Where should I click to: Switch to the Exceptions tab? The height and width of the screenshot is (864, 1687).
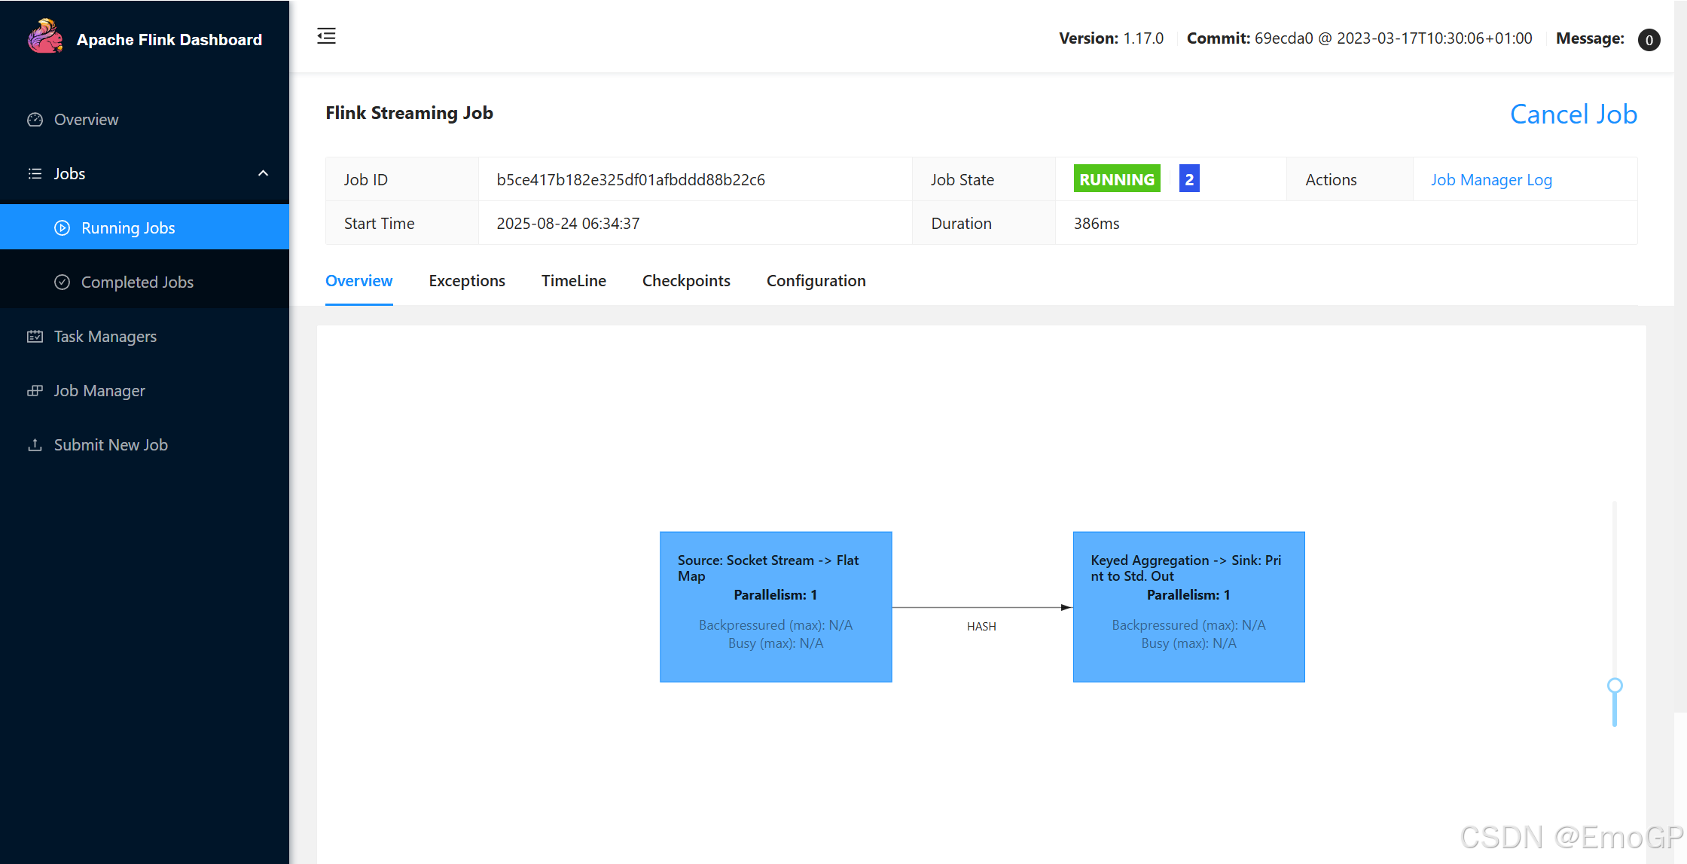pyautogui.click(x=467, y=281)
